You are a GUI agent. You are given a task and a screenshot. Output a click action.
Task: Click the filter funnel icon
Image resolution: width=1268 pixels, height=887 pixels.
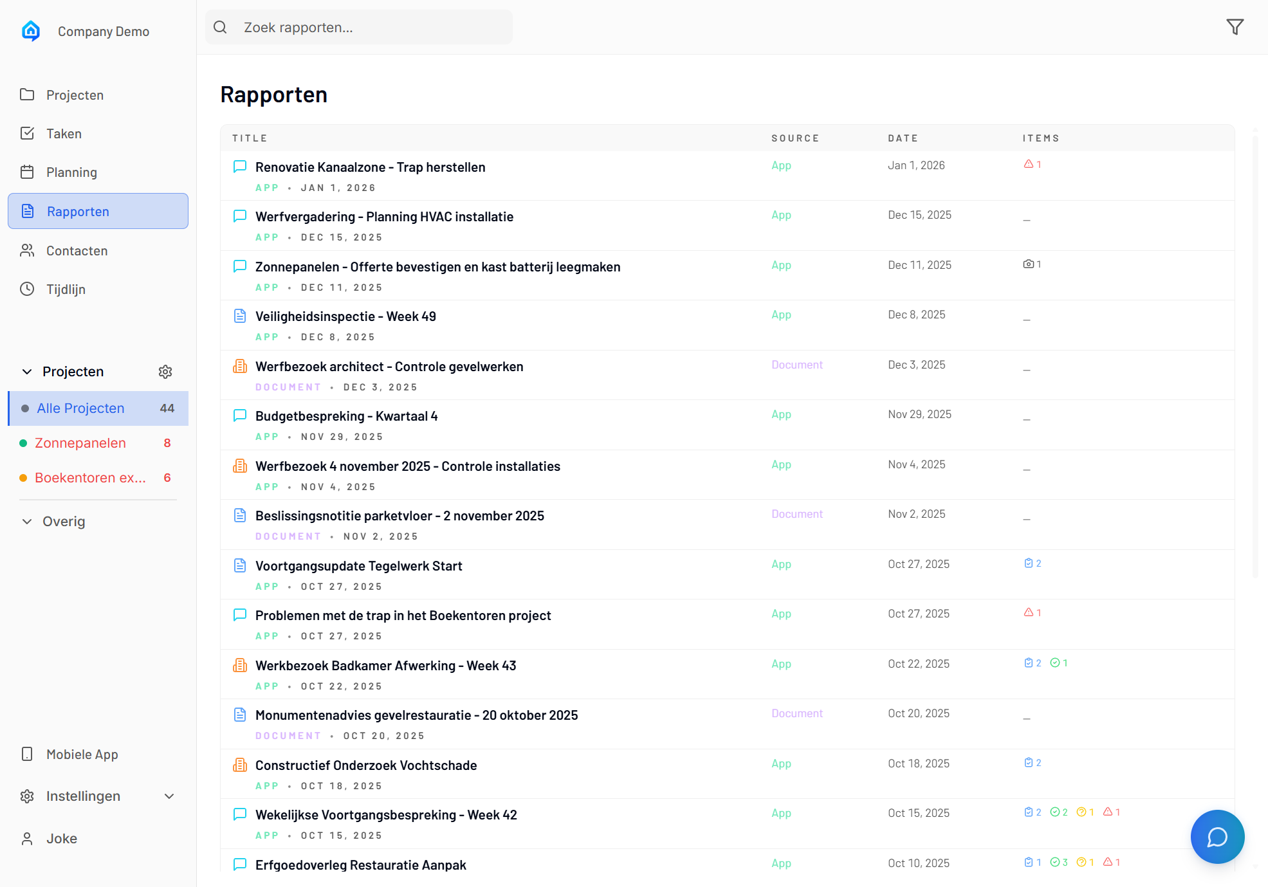click(1235, 27)
